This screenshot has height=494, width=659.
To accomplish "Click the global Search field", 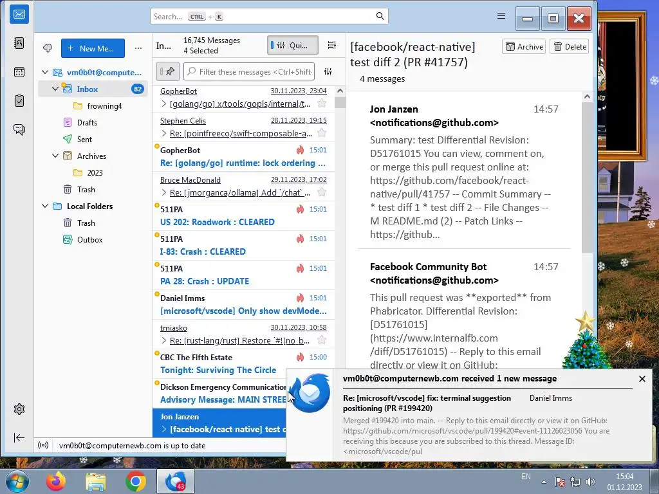I will tap(269, 16).
